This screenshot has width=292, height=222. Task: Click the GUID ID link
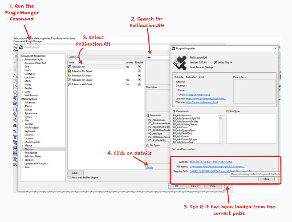(x=211, y=162)
